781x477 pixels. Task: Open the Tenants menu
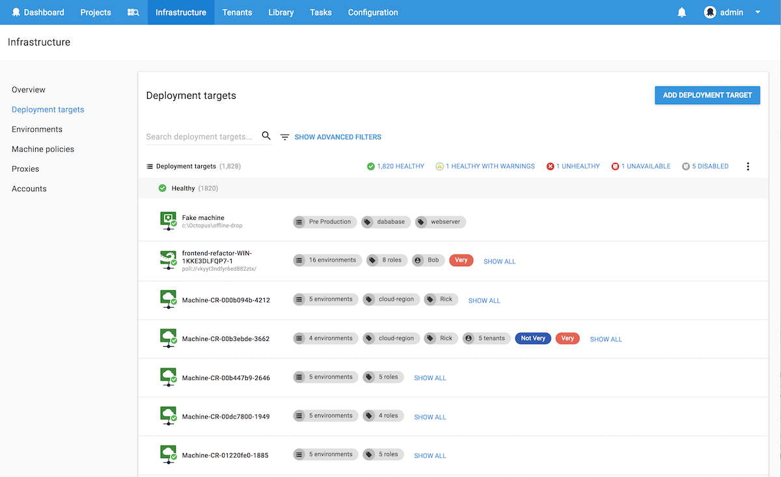(237, 12)
